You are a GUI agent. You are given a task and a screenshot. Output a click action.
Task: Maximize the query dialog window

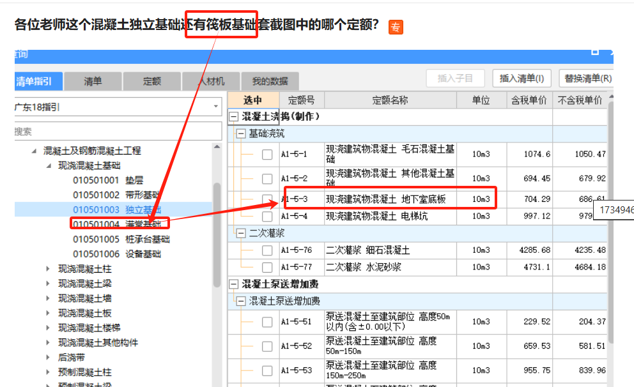[595, 52]
